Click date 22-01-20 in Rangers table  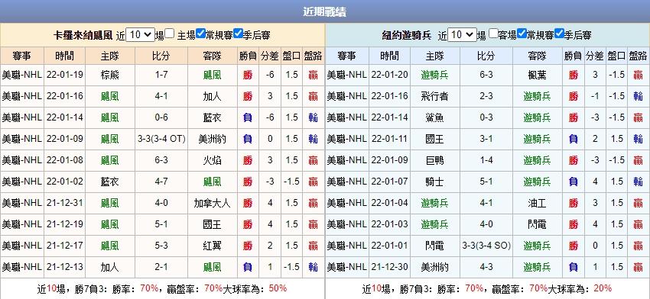390,75
